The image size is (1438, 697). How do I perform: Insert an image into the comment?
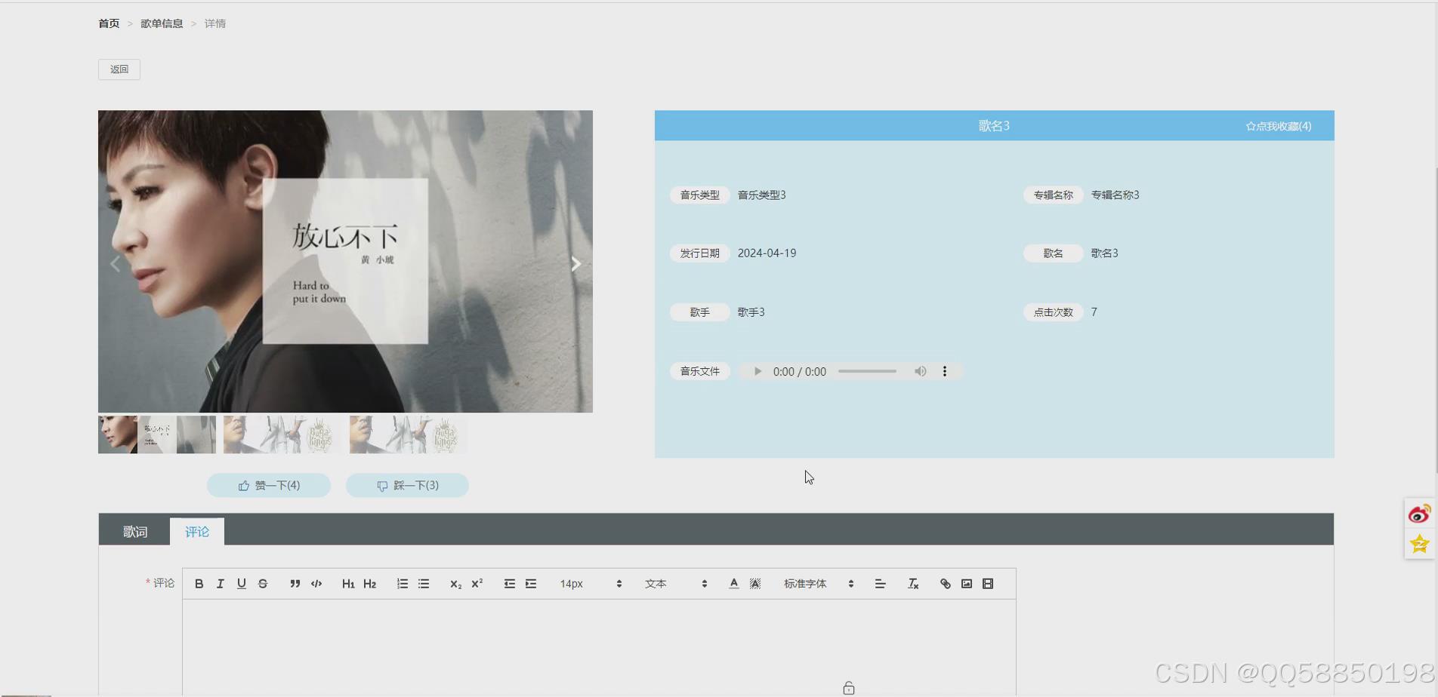click(966, 584)
